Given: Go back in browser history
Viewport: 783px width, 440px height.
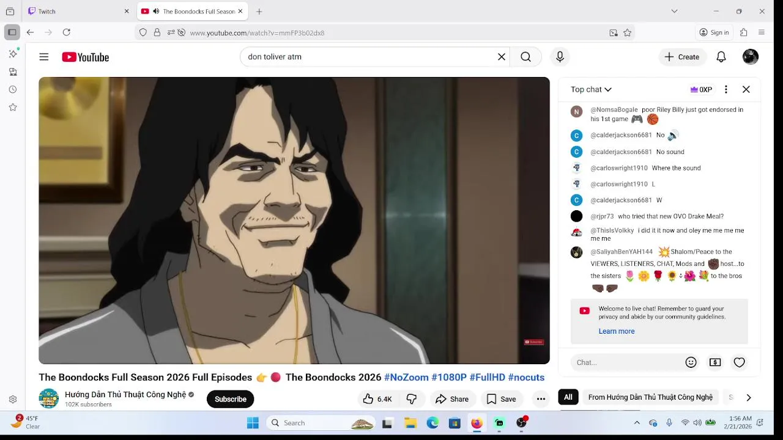Looking at the screenshot, I should pyautogui.click(x=30, y=32).
